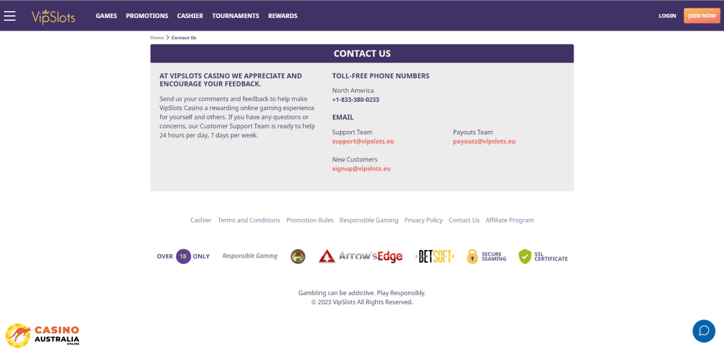The height and width of the screenshot is (352, 724).
Task: Click the Join Now button
Action: (702, 16)
